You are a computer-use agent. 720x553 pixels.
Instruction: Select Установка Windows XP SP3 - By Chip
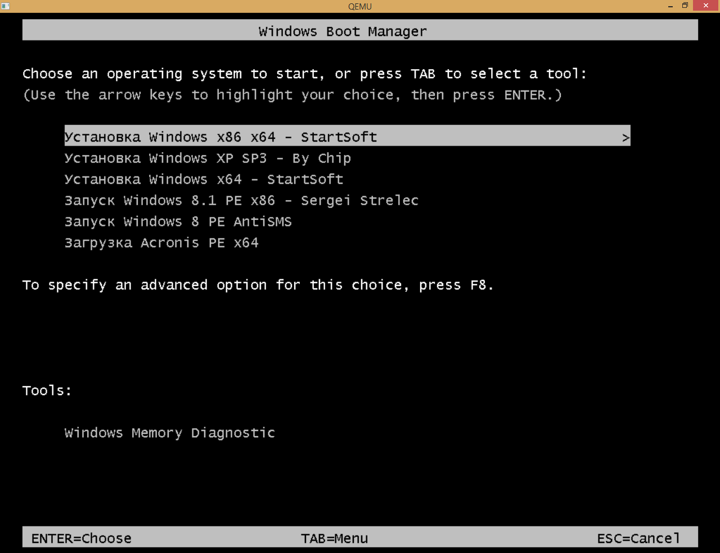[x=208, y=158]
